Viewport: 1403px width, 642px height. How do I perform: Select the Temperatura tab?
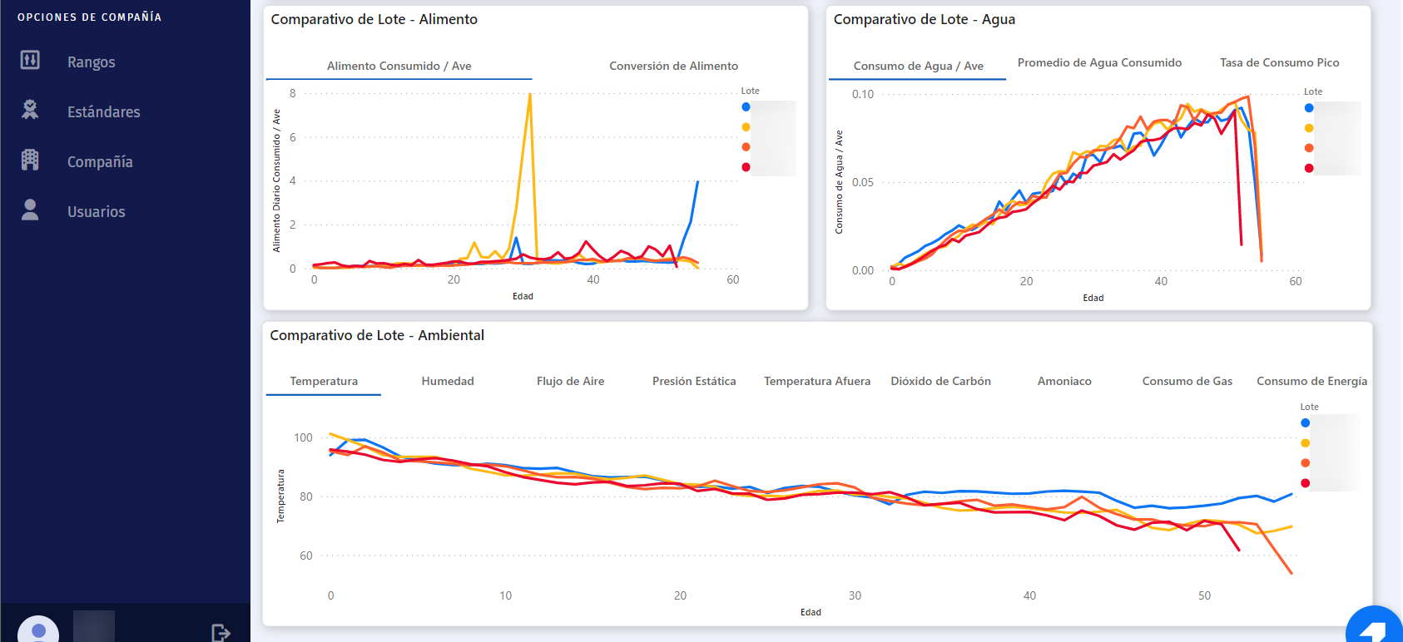pos(324,381)
